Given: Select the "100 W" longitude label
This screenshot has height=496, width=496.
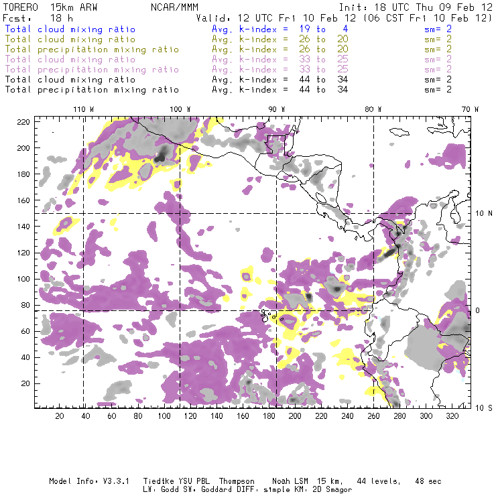Looking at the screenshot, I should [x=180, y=109].
